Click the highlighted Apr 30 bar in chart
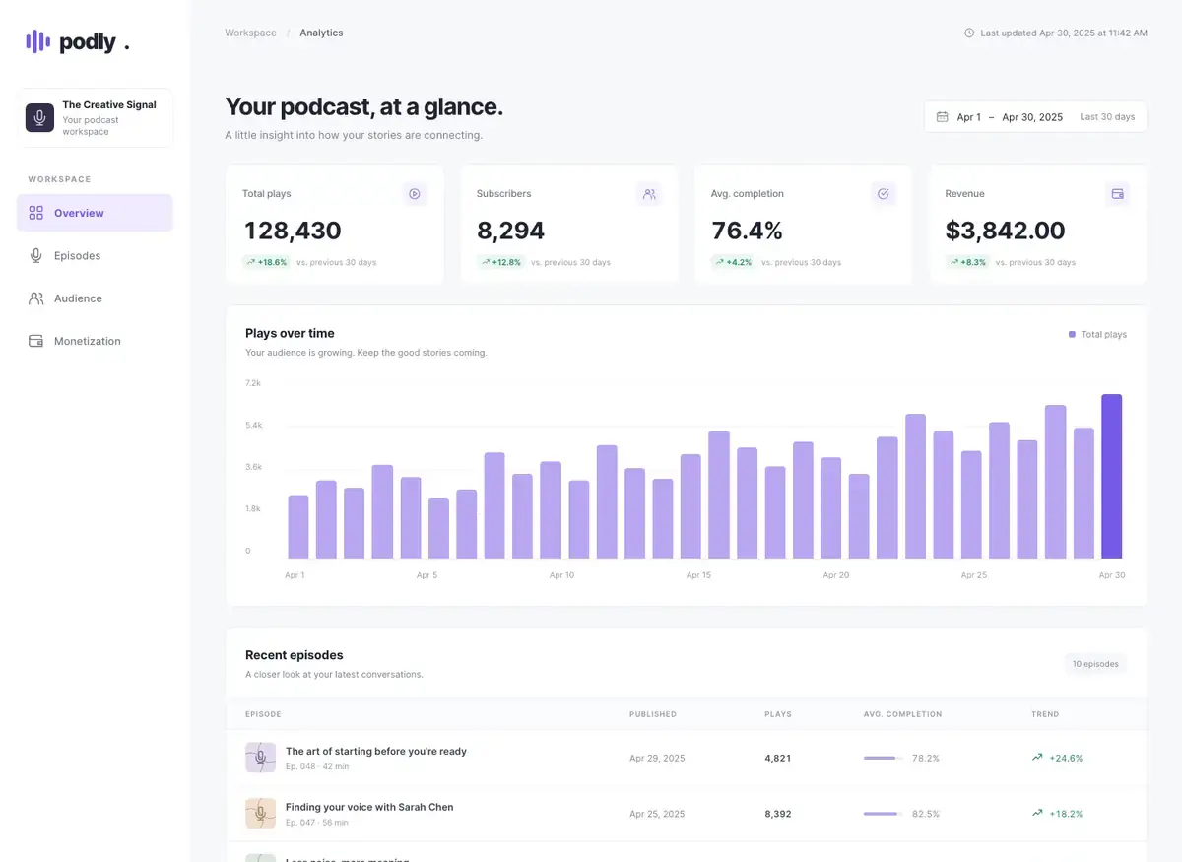This screenshot has height=862, width=1182. pos(1111,477)
